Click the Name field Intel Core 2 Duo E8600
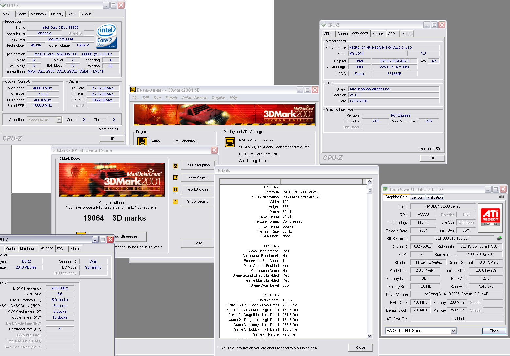The height and width of the screenshot is (356, 510). click(60, 28)
